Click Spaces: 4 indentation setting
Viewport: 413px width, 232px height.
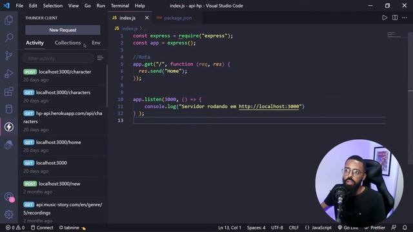(x=256, y=227)
